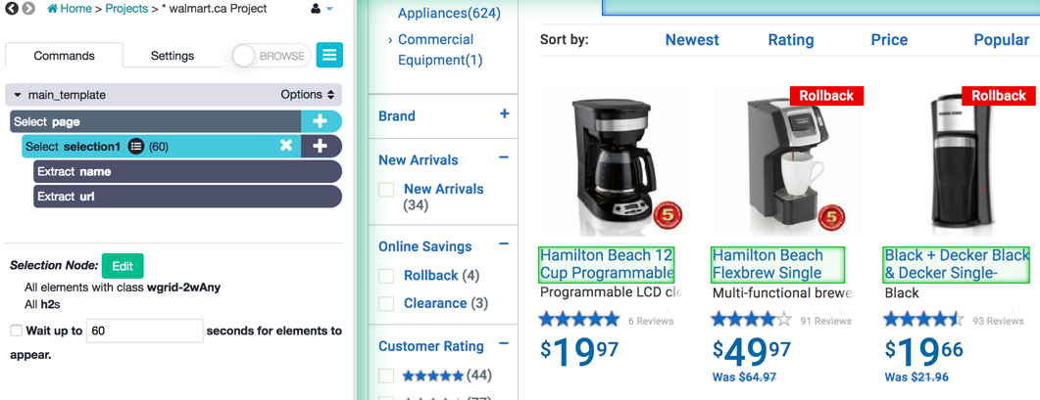The image size is (1040, 400).
Task: Click the back navigation arrow icon
Action: tap(12, 9)
